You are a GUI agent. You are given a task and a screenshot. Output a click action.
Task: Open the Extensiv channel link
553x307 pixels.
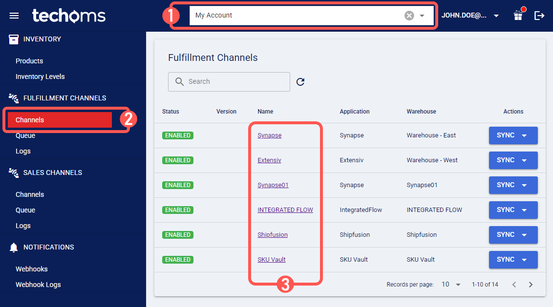pos(270,160)
